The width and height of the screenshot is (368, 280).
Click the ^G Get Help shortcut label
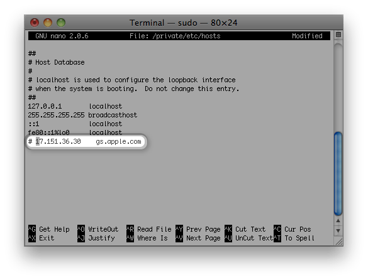pyautogui.click(x=49, y=229)
